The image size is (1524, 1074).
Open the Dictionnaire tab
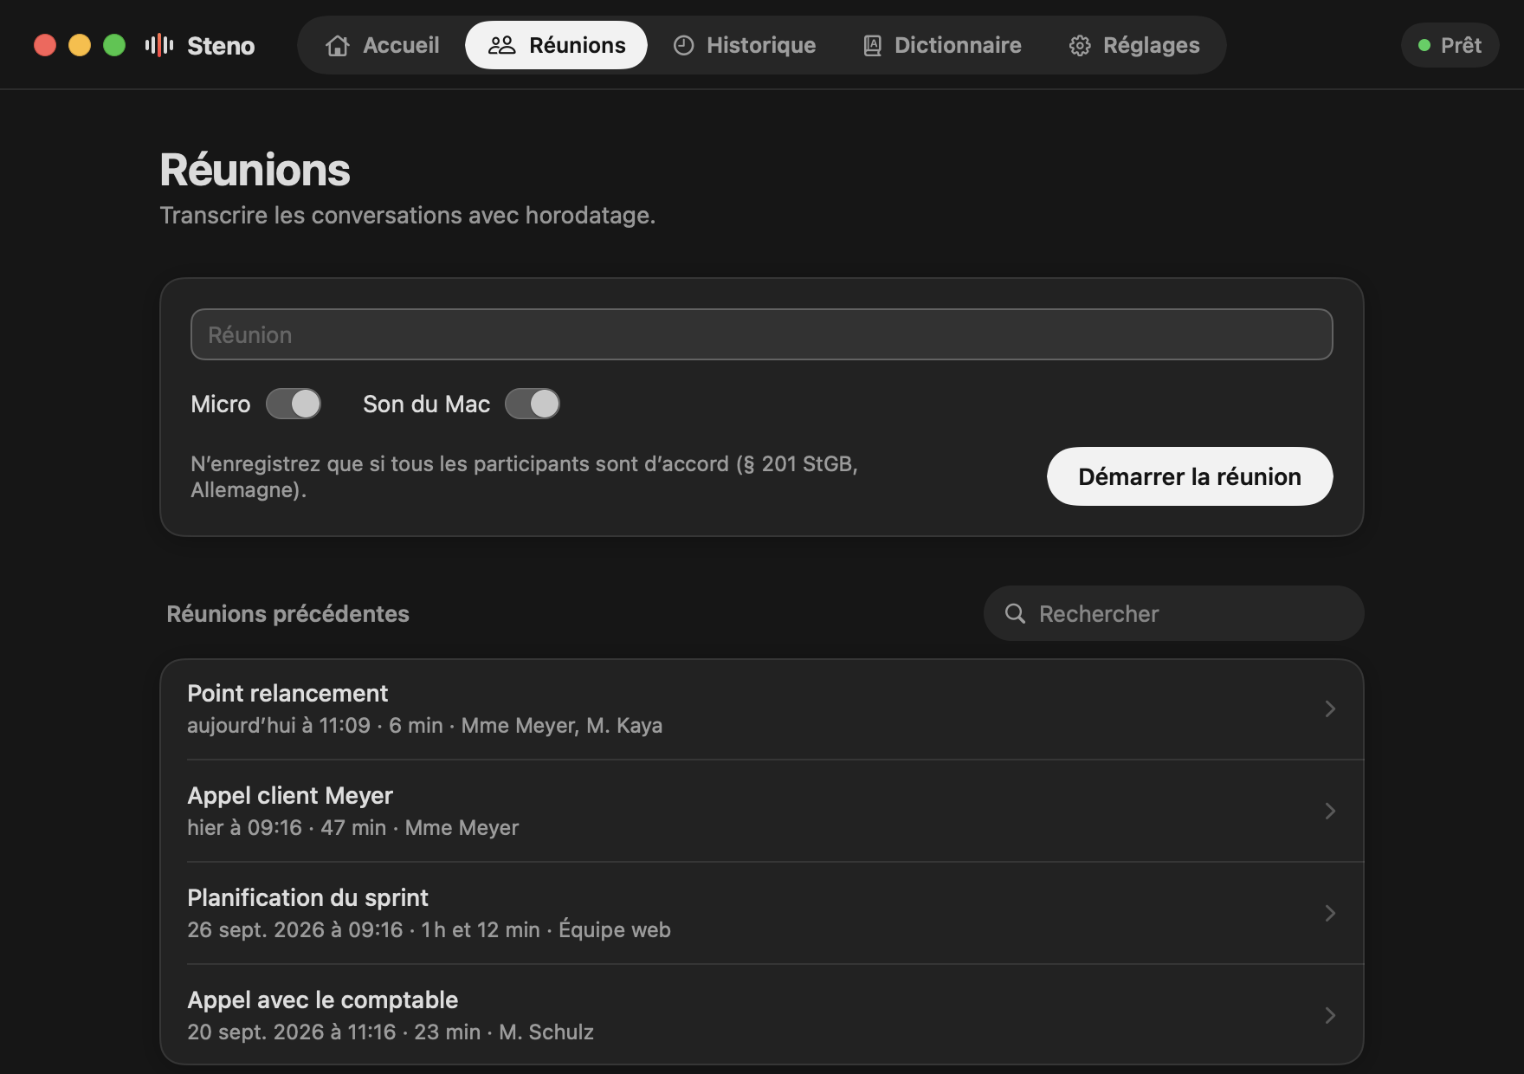pos(942,45)
